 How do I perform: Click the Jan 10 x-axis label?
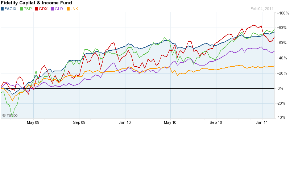(125, 122)
